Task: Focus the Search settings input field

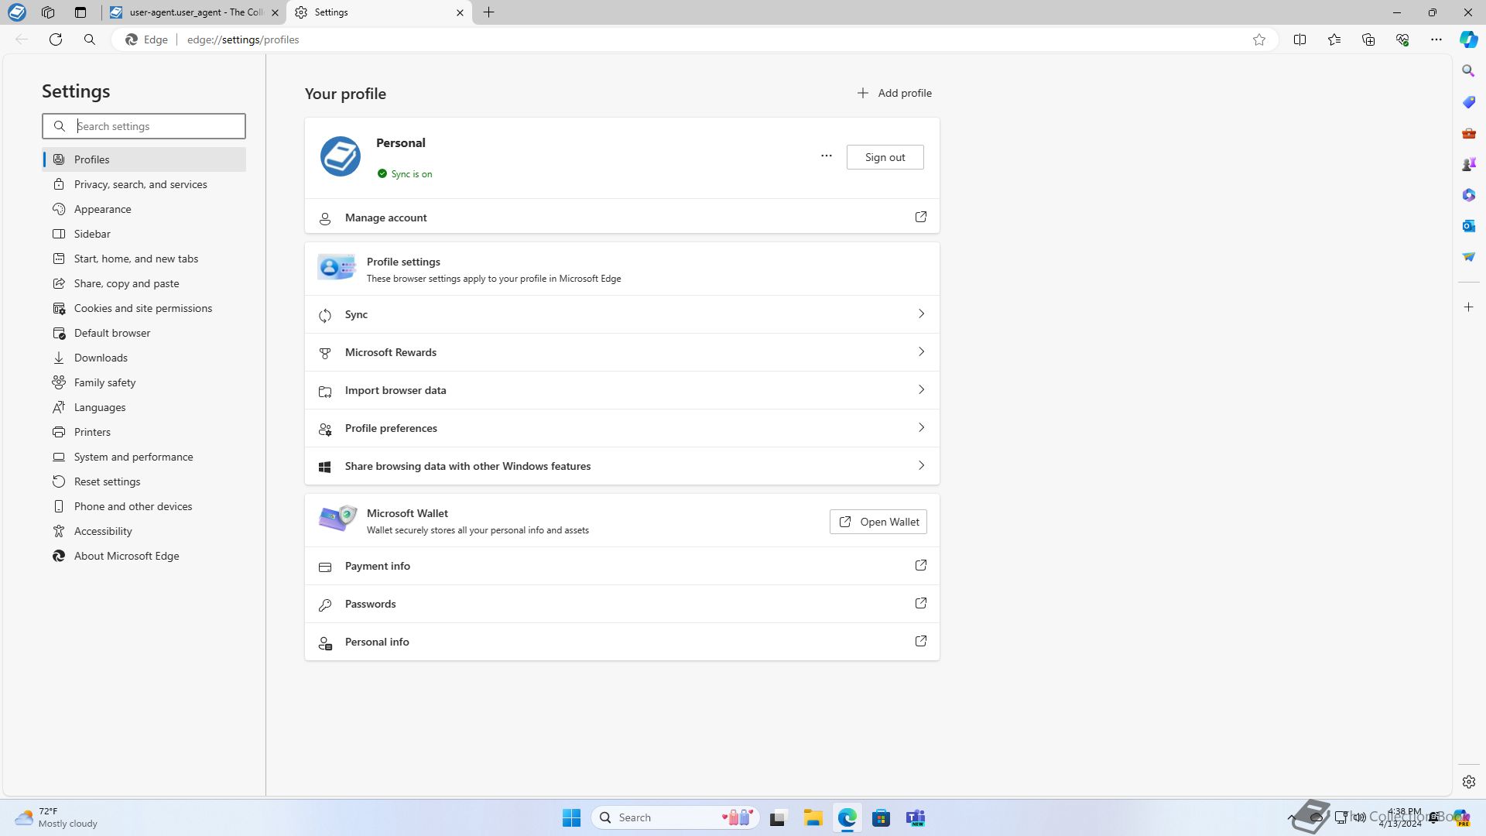Action: pyautogui.click(x=144, y=126)
